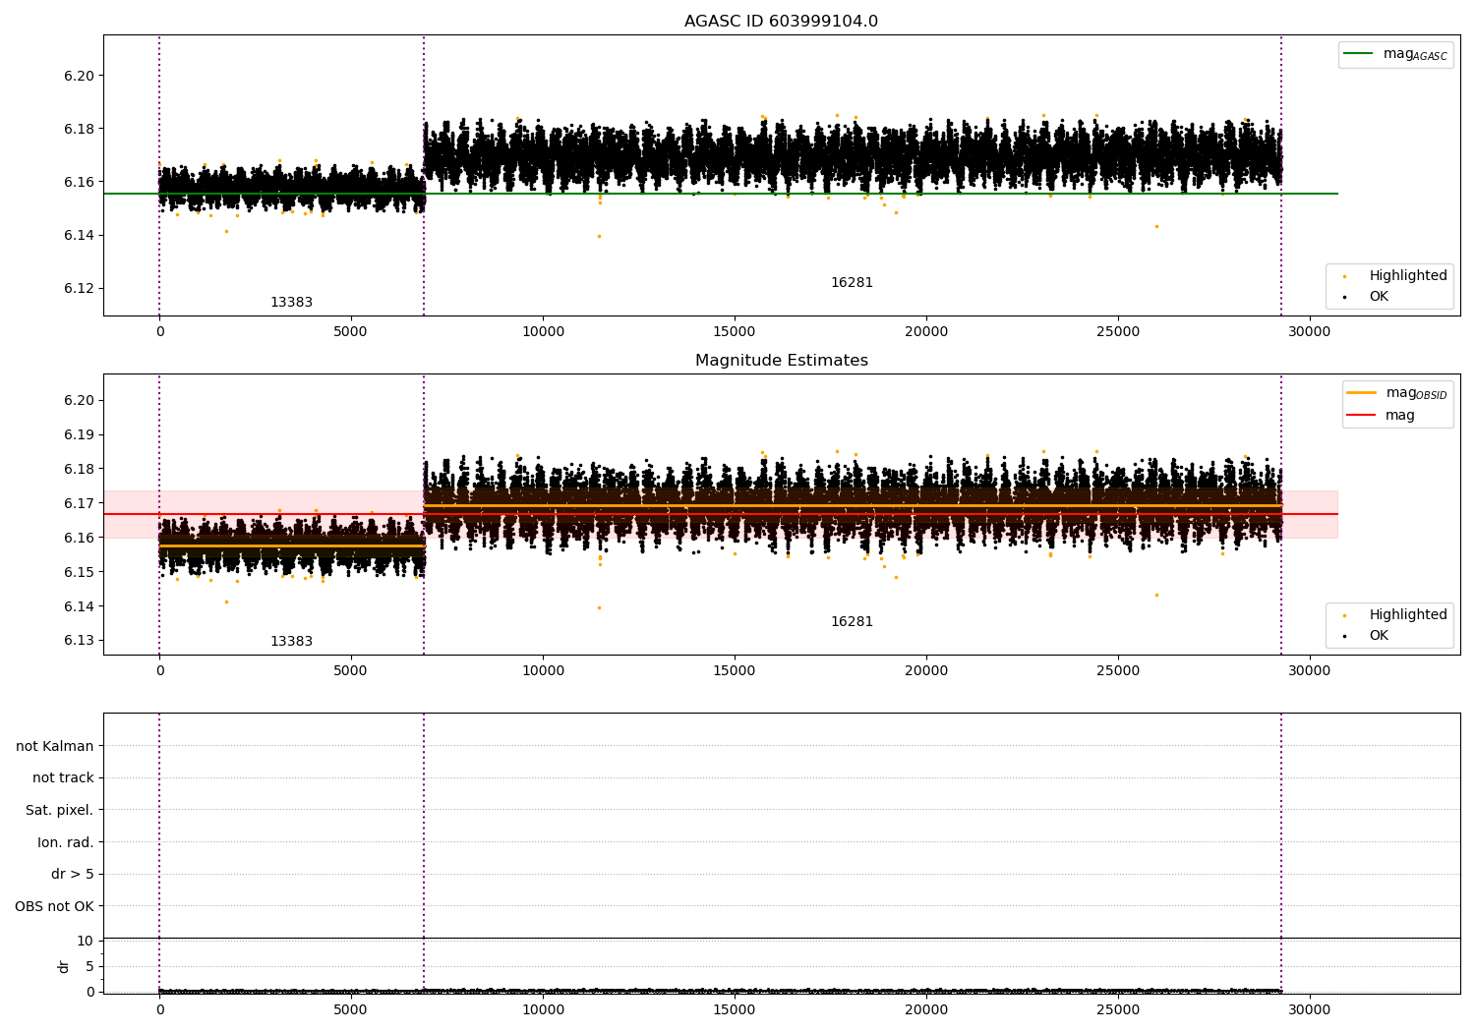Click the 'OBS not OK' row label
1475x1032 pixels.
coord(55,906)
